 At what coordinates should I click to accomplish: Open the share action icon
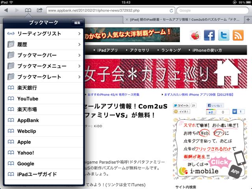39,10
